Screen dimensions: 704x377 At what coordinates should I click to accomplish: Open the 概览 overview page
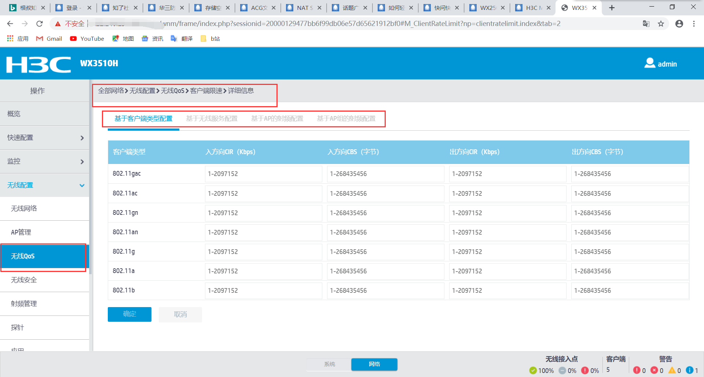45,114
